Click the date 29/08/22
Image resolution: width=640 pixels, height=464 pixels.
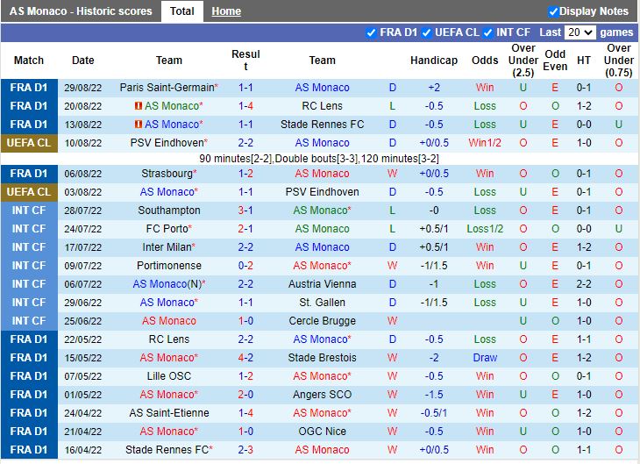pyautogui.click(x=83, y=88)
